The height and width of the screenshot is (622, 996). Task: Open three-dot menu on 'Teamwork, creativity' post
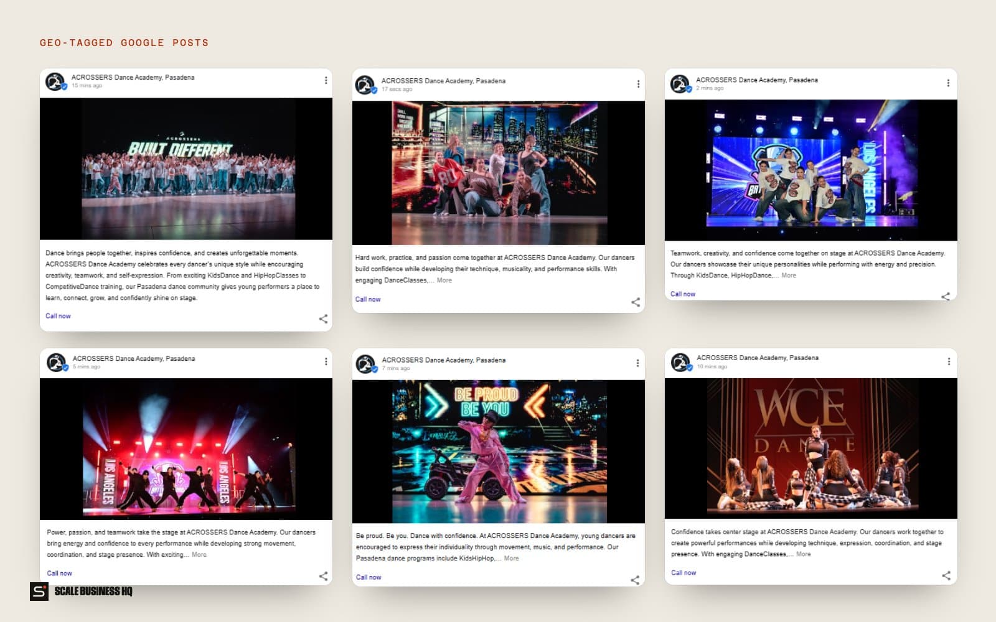click(x=948, y=83)
